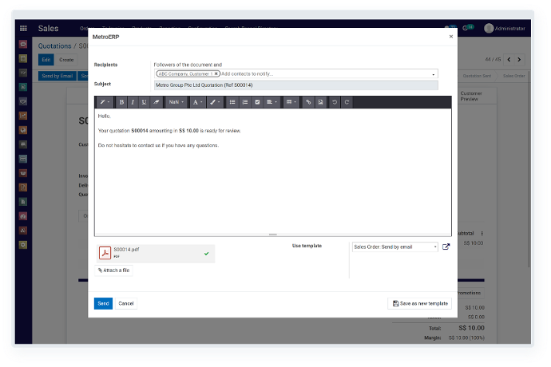Open the handshake CRM app in sidebar
The height and width of the screenshot is (367, 551).
(23, 101)
